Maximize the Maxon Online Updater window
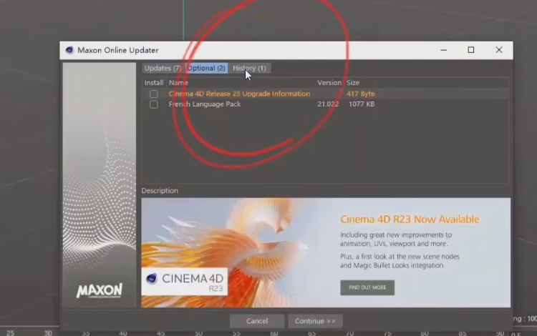The height and width of the screenshot is (336, 537). (x=471, y=50)
